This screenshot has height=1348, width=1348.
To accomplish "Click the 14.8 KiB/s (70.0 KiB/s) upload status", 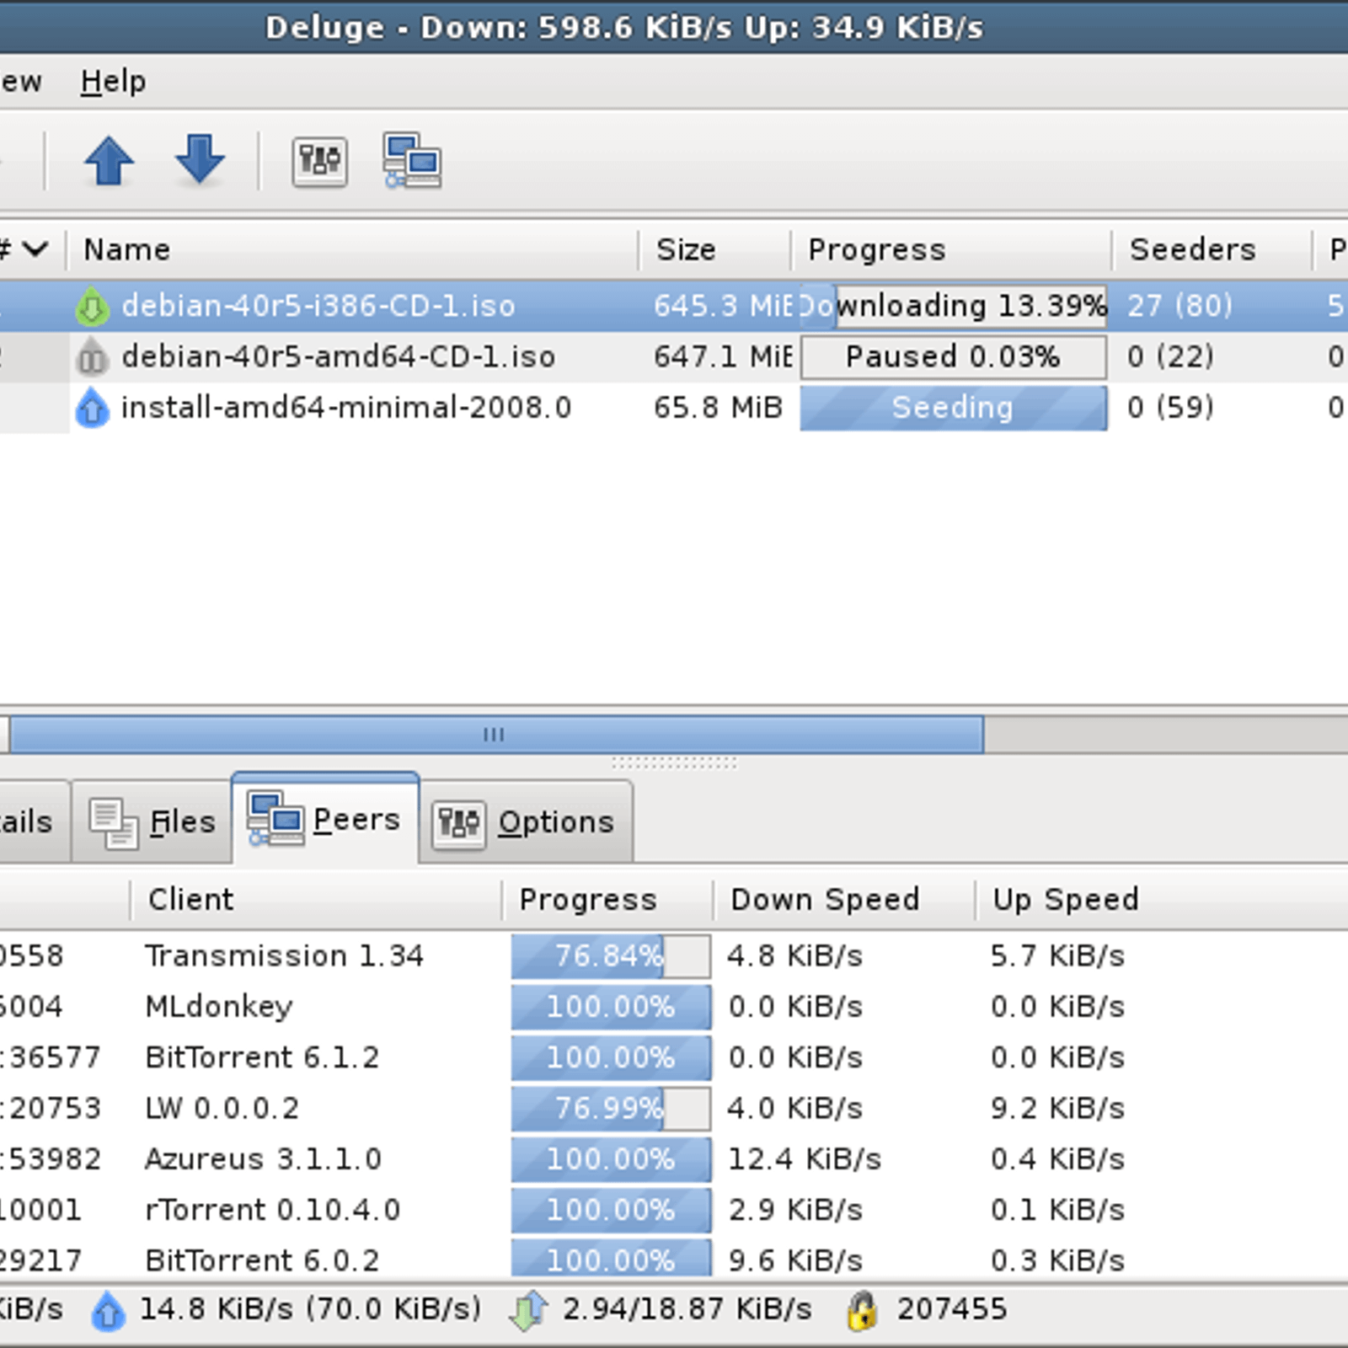I will point(310,1310).
